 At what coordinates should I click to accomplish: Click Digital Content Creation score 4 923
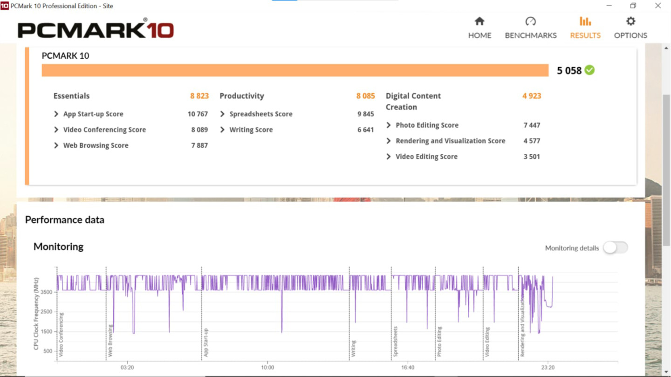point(532,96)
